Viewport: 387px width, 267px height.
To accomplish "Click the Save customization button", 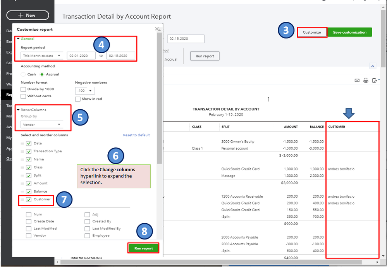I will (349, 32).
